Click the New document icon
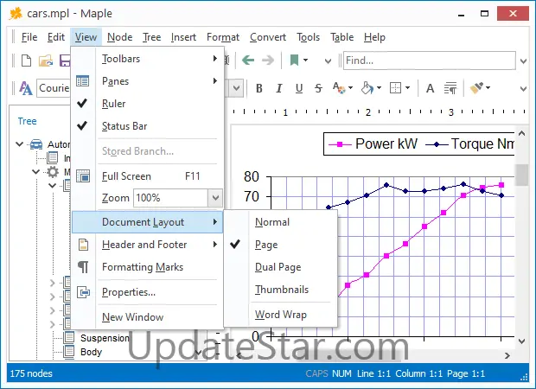Viewport: 536px width, 389px height. (26, 61)
